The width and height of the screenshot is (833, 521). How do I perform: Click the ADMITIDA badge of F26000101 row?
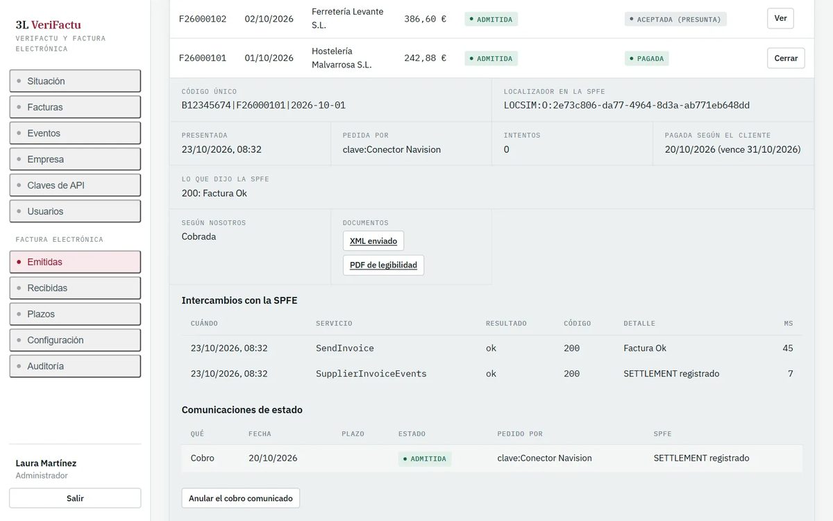coord(491,58)
